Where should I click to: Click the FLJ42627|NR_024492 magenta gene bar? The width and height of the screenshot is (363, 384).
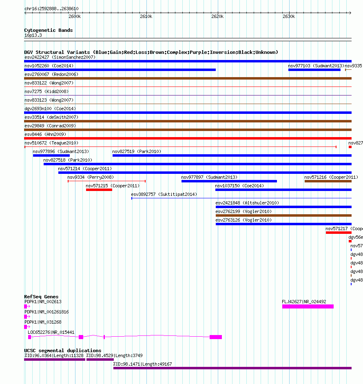308,306
